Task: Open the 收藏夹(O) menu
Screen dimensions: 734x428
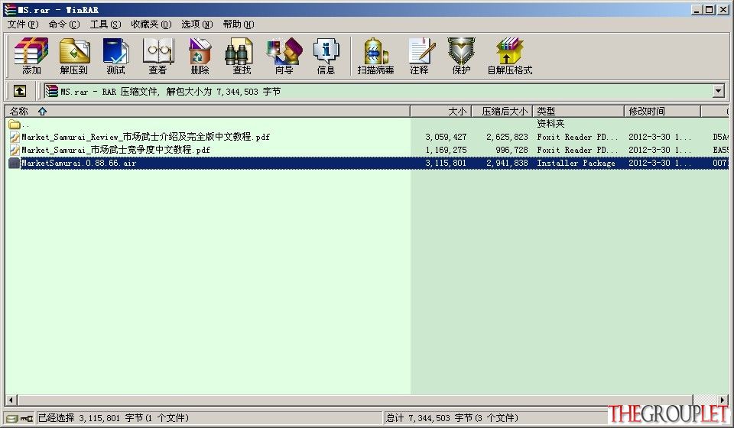Action: pos(151,24)
